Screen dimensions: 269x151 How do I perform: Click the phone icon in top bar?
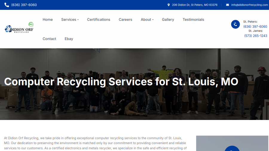click(x=7, y=5)
